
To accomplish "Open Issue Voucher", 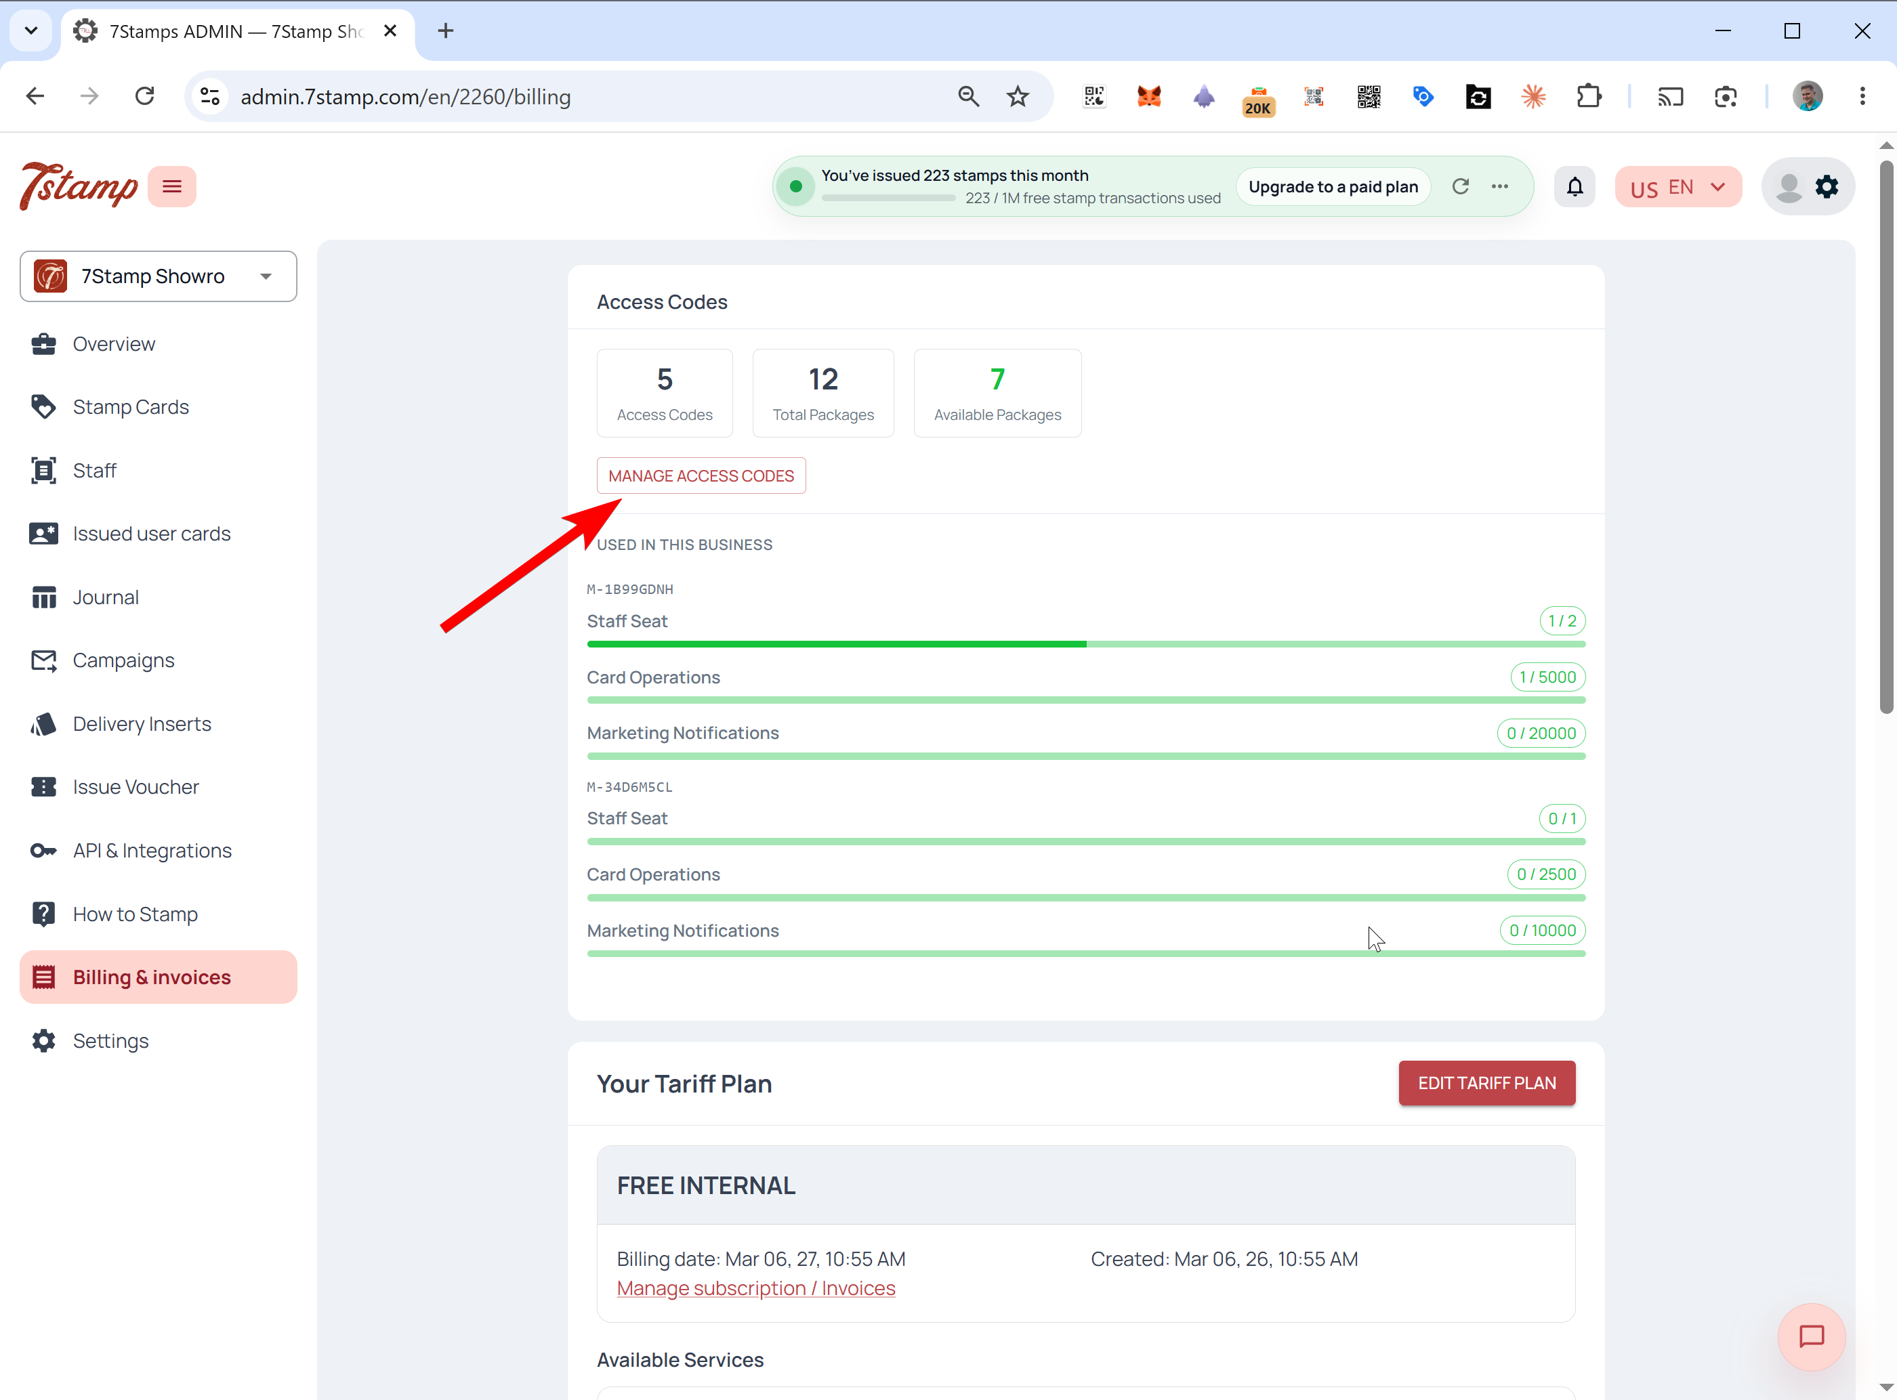I will pos(159,787).
